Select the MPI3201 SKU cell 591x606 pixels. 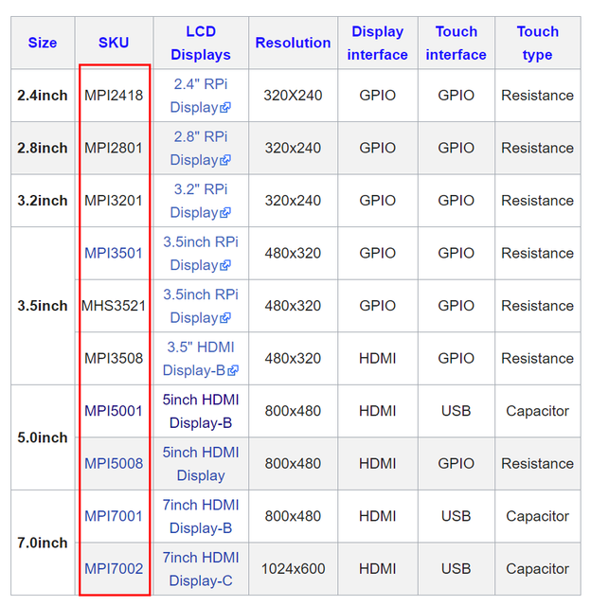click(114, 201)
